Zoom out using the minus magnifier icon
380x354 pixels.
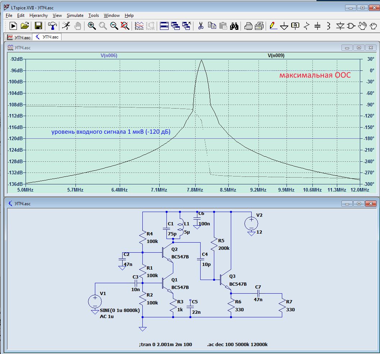point(114,26)
